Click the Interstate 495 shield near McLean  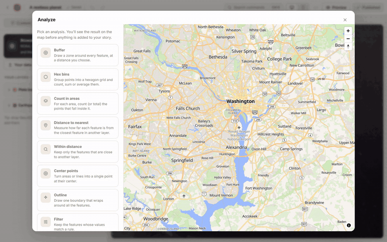pyautogui.click(x=185, y=67)
